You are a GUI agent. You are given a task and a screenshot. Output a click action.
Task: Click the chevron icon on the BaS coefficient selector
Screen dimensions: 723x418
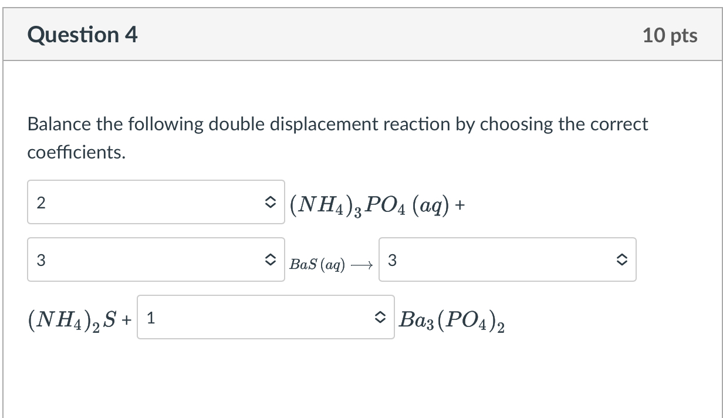click(x=271, y=259)
